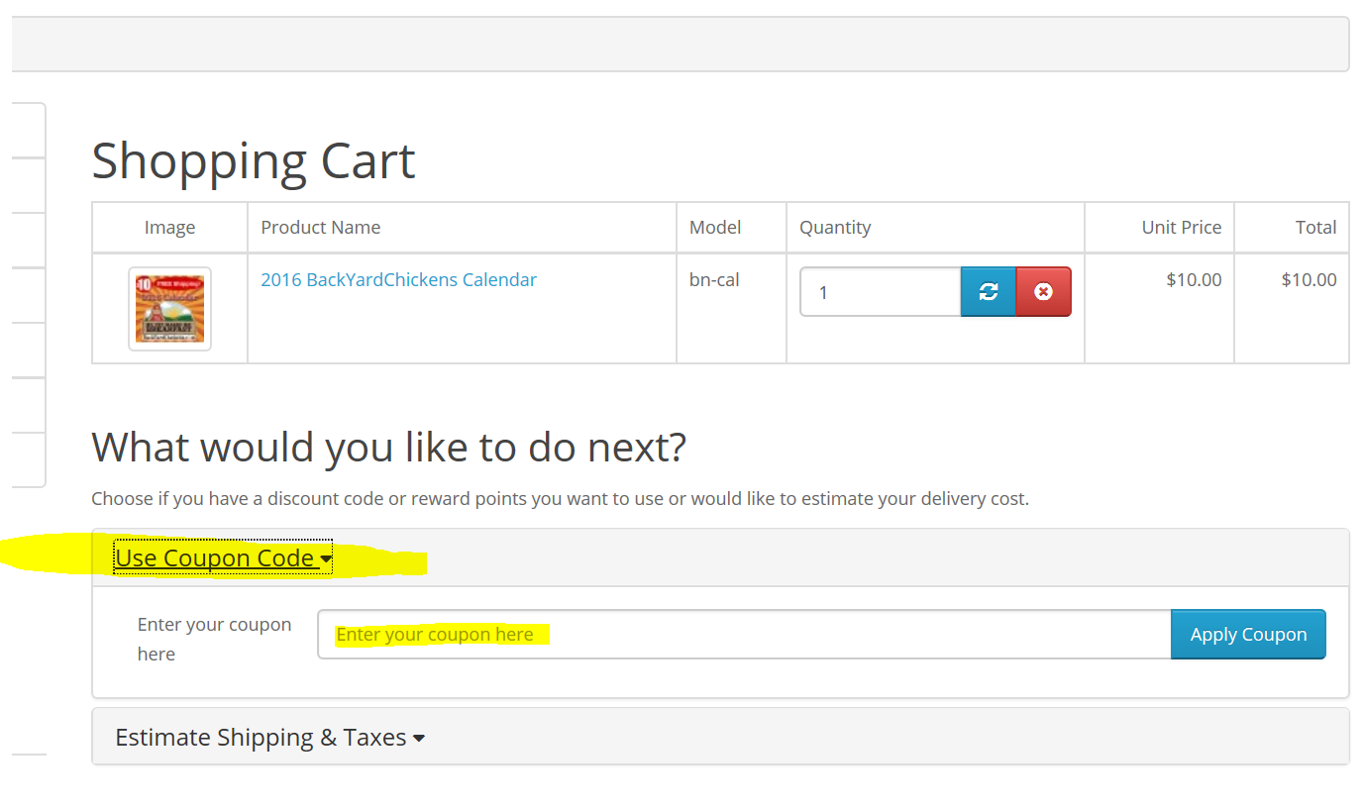
Task: Click the caret arrow beside Estimate Shipping & Taxes
Action: [x=419, y=739]
